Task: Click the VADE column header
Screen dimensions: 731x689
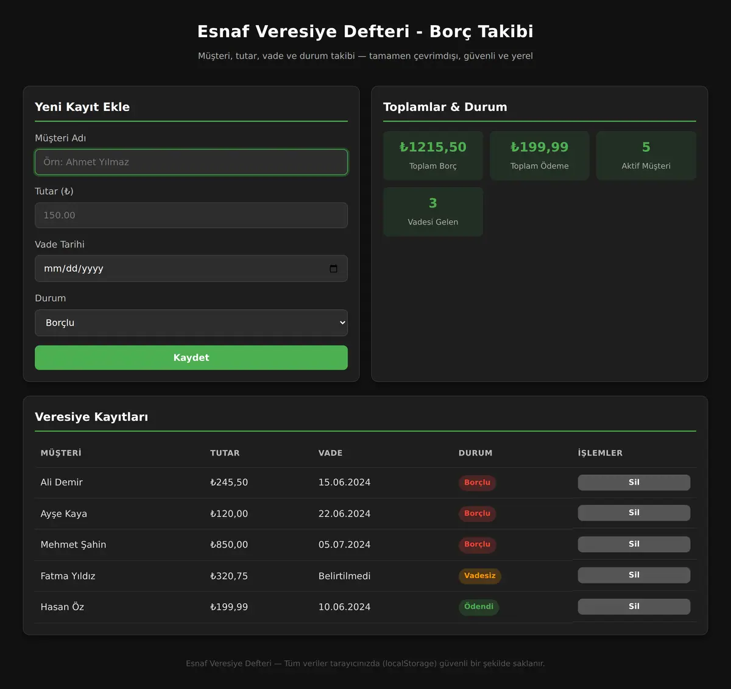Action: point(330,453)
